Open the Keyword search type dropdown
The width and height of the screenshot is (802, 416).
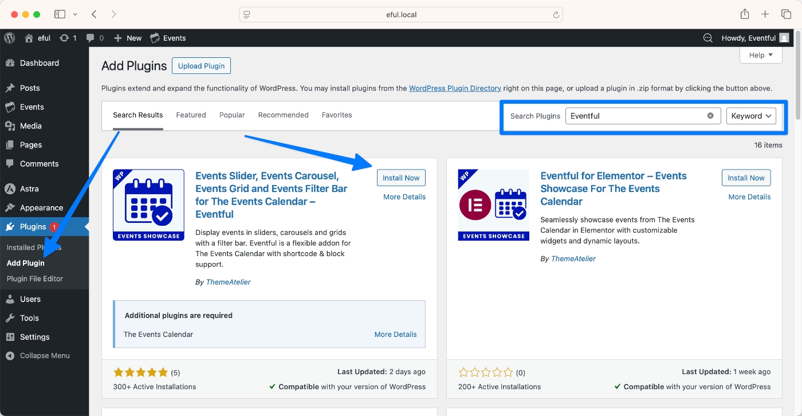click(x=751, y=116)
